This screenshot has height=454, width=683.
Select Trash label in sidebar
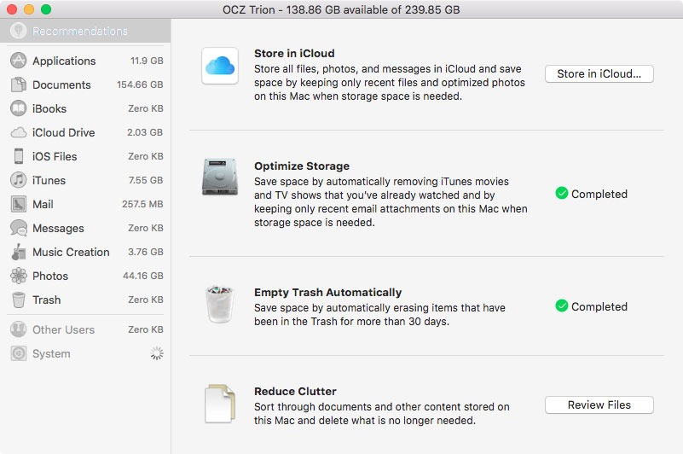[47, 300]
